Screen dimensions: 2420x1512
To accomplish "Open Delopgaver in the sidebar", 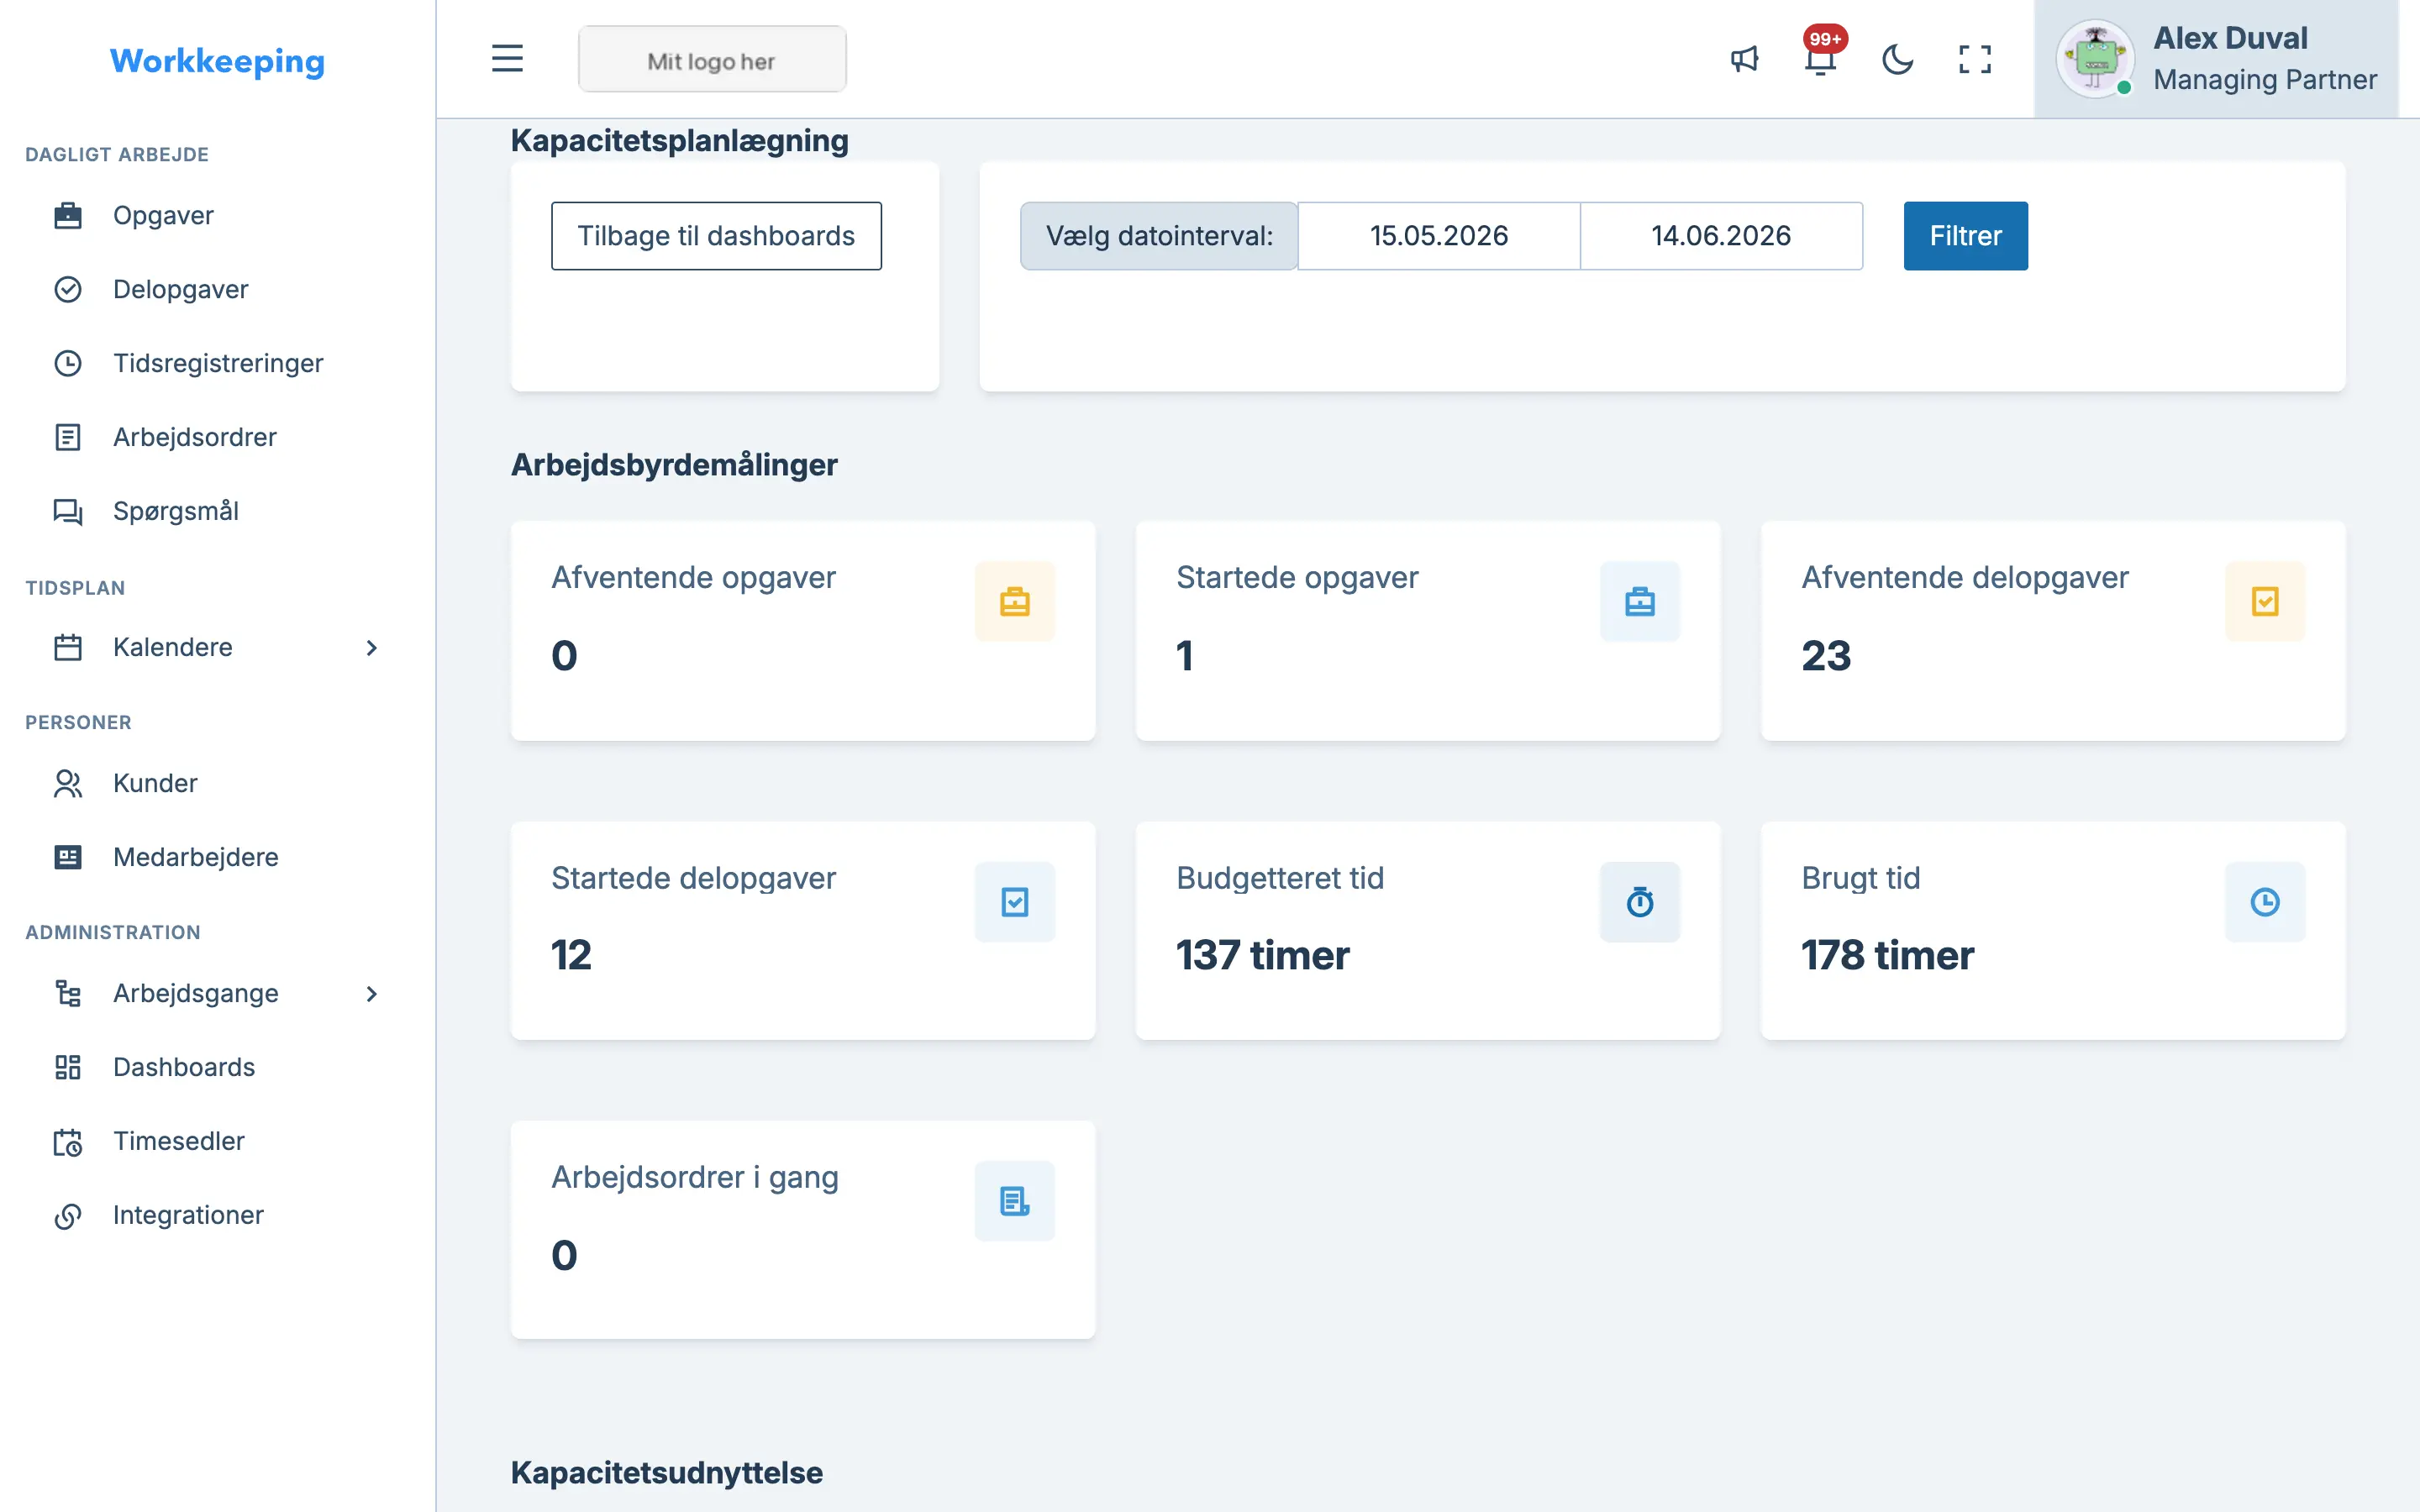I will click(180, 289).
